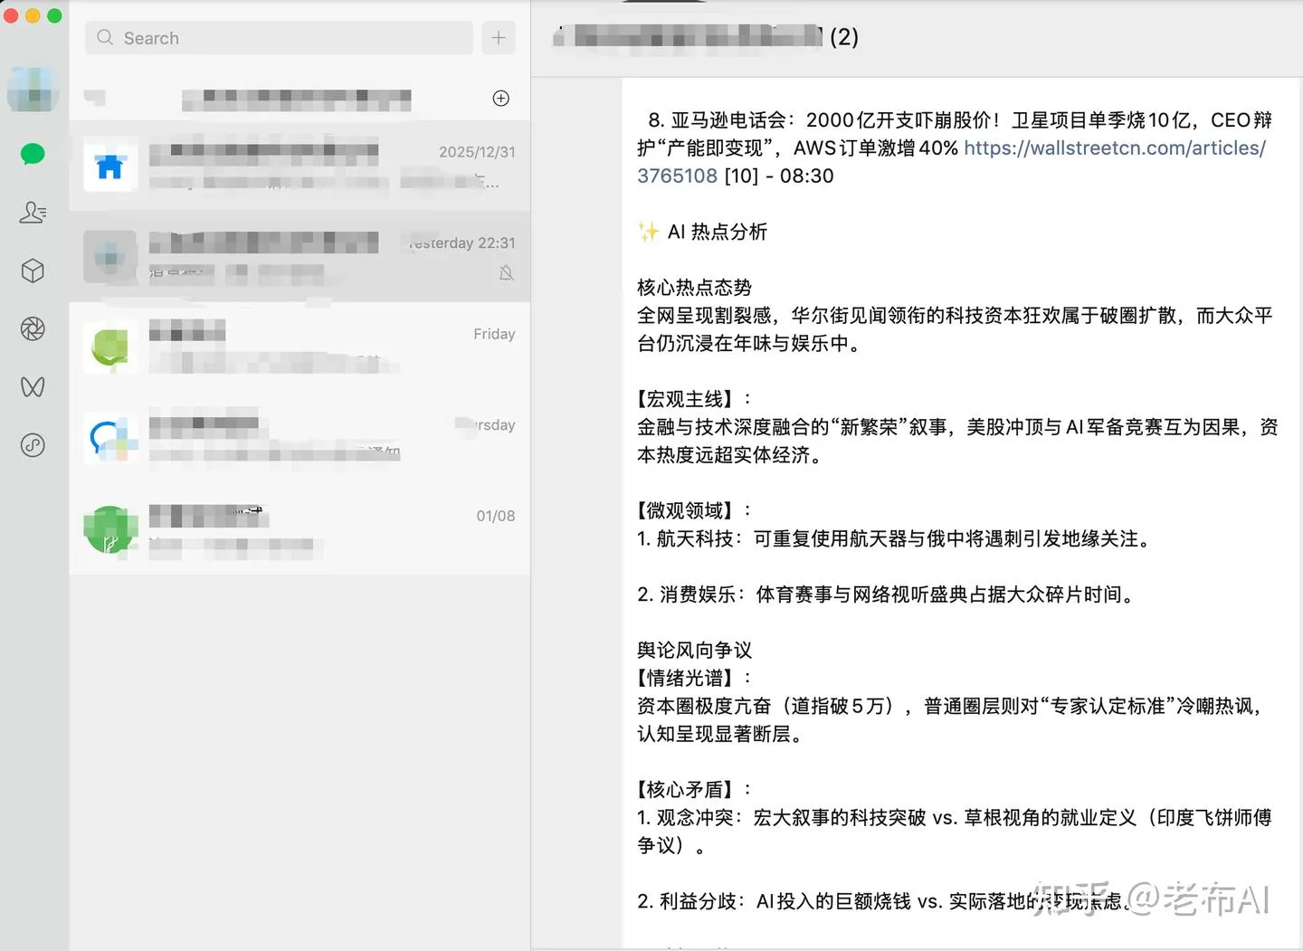Open the chat dated Friday
This screenshot has width=1303, height=951.
click(x=300, y=348)
